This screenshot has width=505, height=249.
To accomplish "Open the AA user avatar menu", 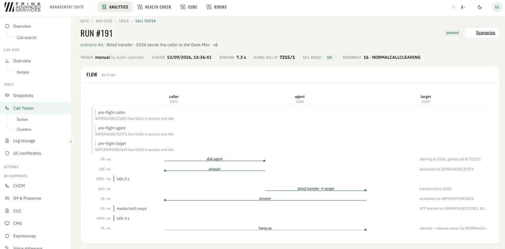I will tap(497, 7).
